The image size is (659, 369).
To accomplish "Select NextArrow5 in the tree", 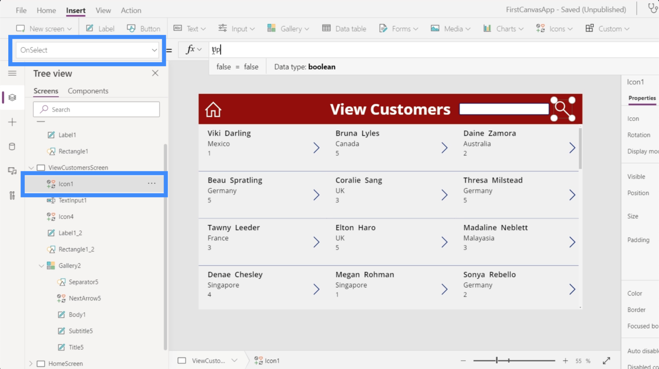I will [85, 298].
